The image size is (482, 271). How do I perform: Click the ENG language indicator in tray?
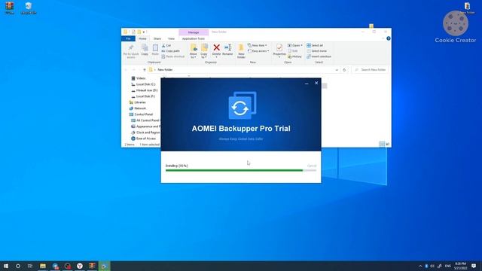(x=448, y=266)
